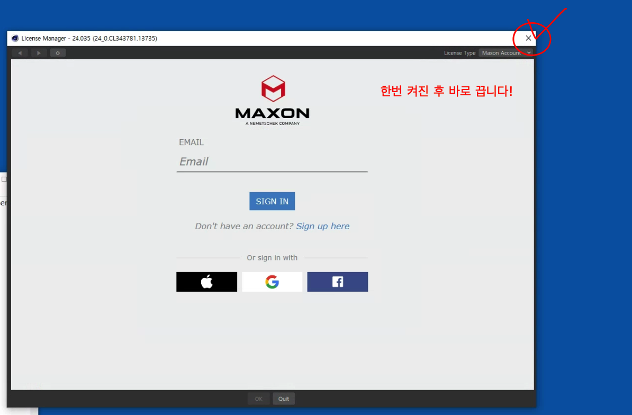Click the License Type label

[460, 53]
